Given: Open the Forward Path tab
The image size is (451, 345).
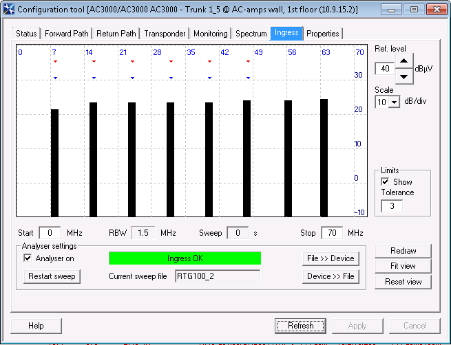Looking at the screenshot, I should tap(66, 34).
